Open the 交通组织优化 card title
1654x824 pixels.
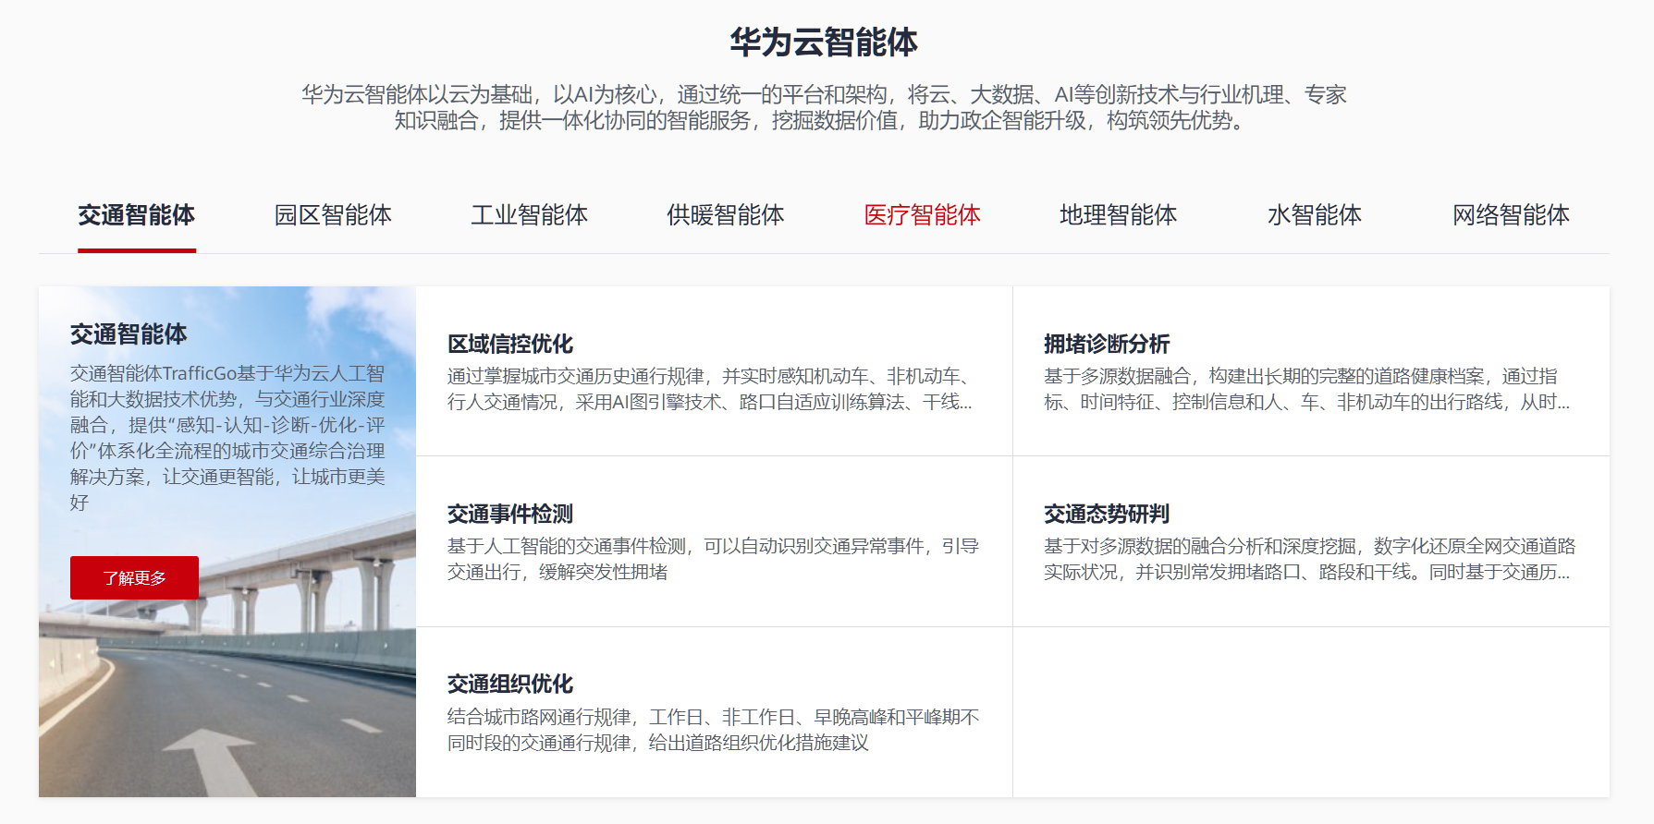tap(510, 685)
